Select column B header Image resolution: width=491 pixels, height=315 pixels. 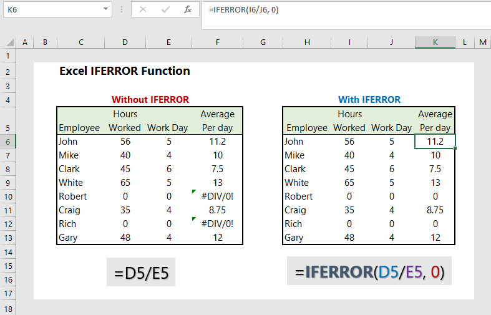pos(45,42)
